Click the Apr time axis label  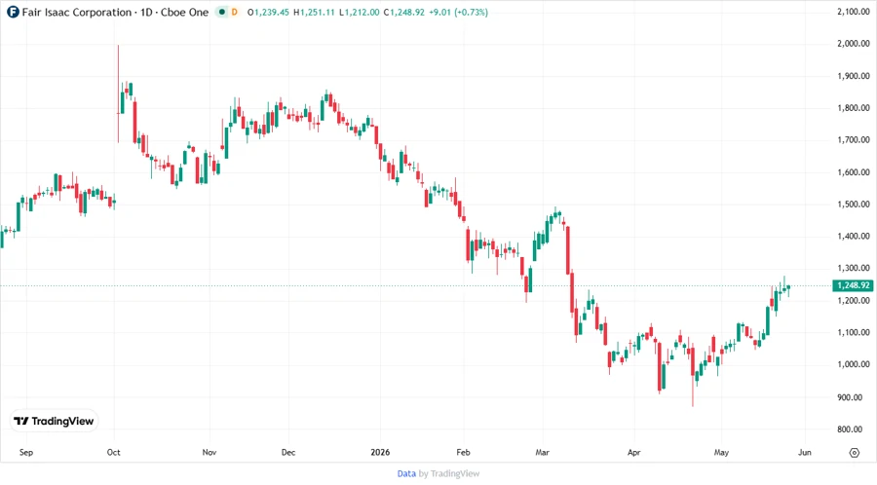pos(633,452)
